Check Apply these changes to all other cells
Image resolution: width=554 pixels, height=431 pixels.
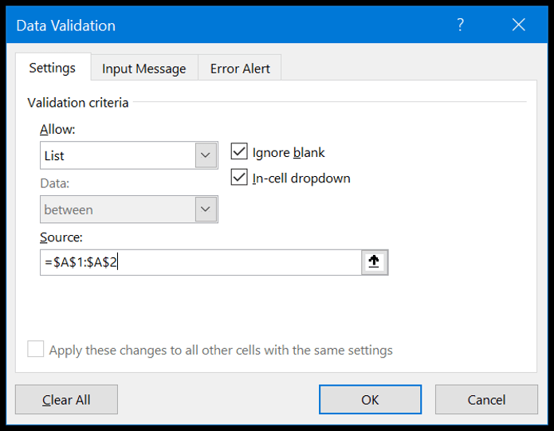click(x=36, y=349)
